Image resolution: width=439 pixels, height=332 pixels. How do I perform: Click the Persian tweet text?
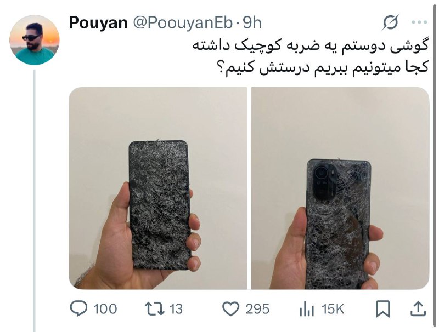point(311,58)
